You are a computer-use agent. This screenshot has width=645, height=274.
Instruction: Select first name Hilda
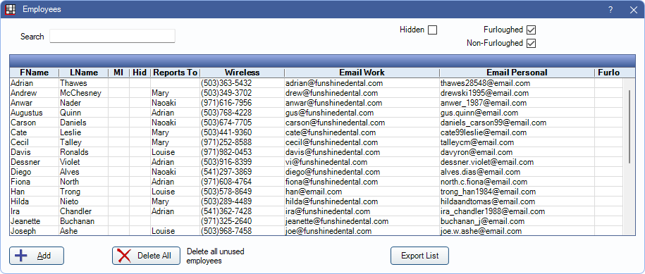coord(20,201)
